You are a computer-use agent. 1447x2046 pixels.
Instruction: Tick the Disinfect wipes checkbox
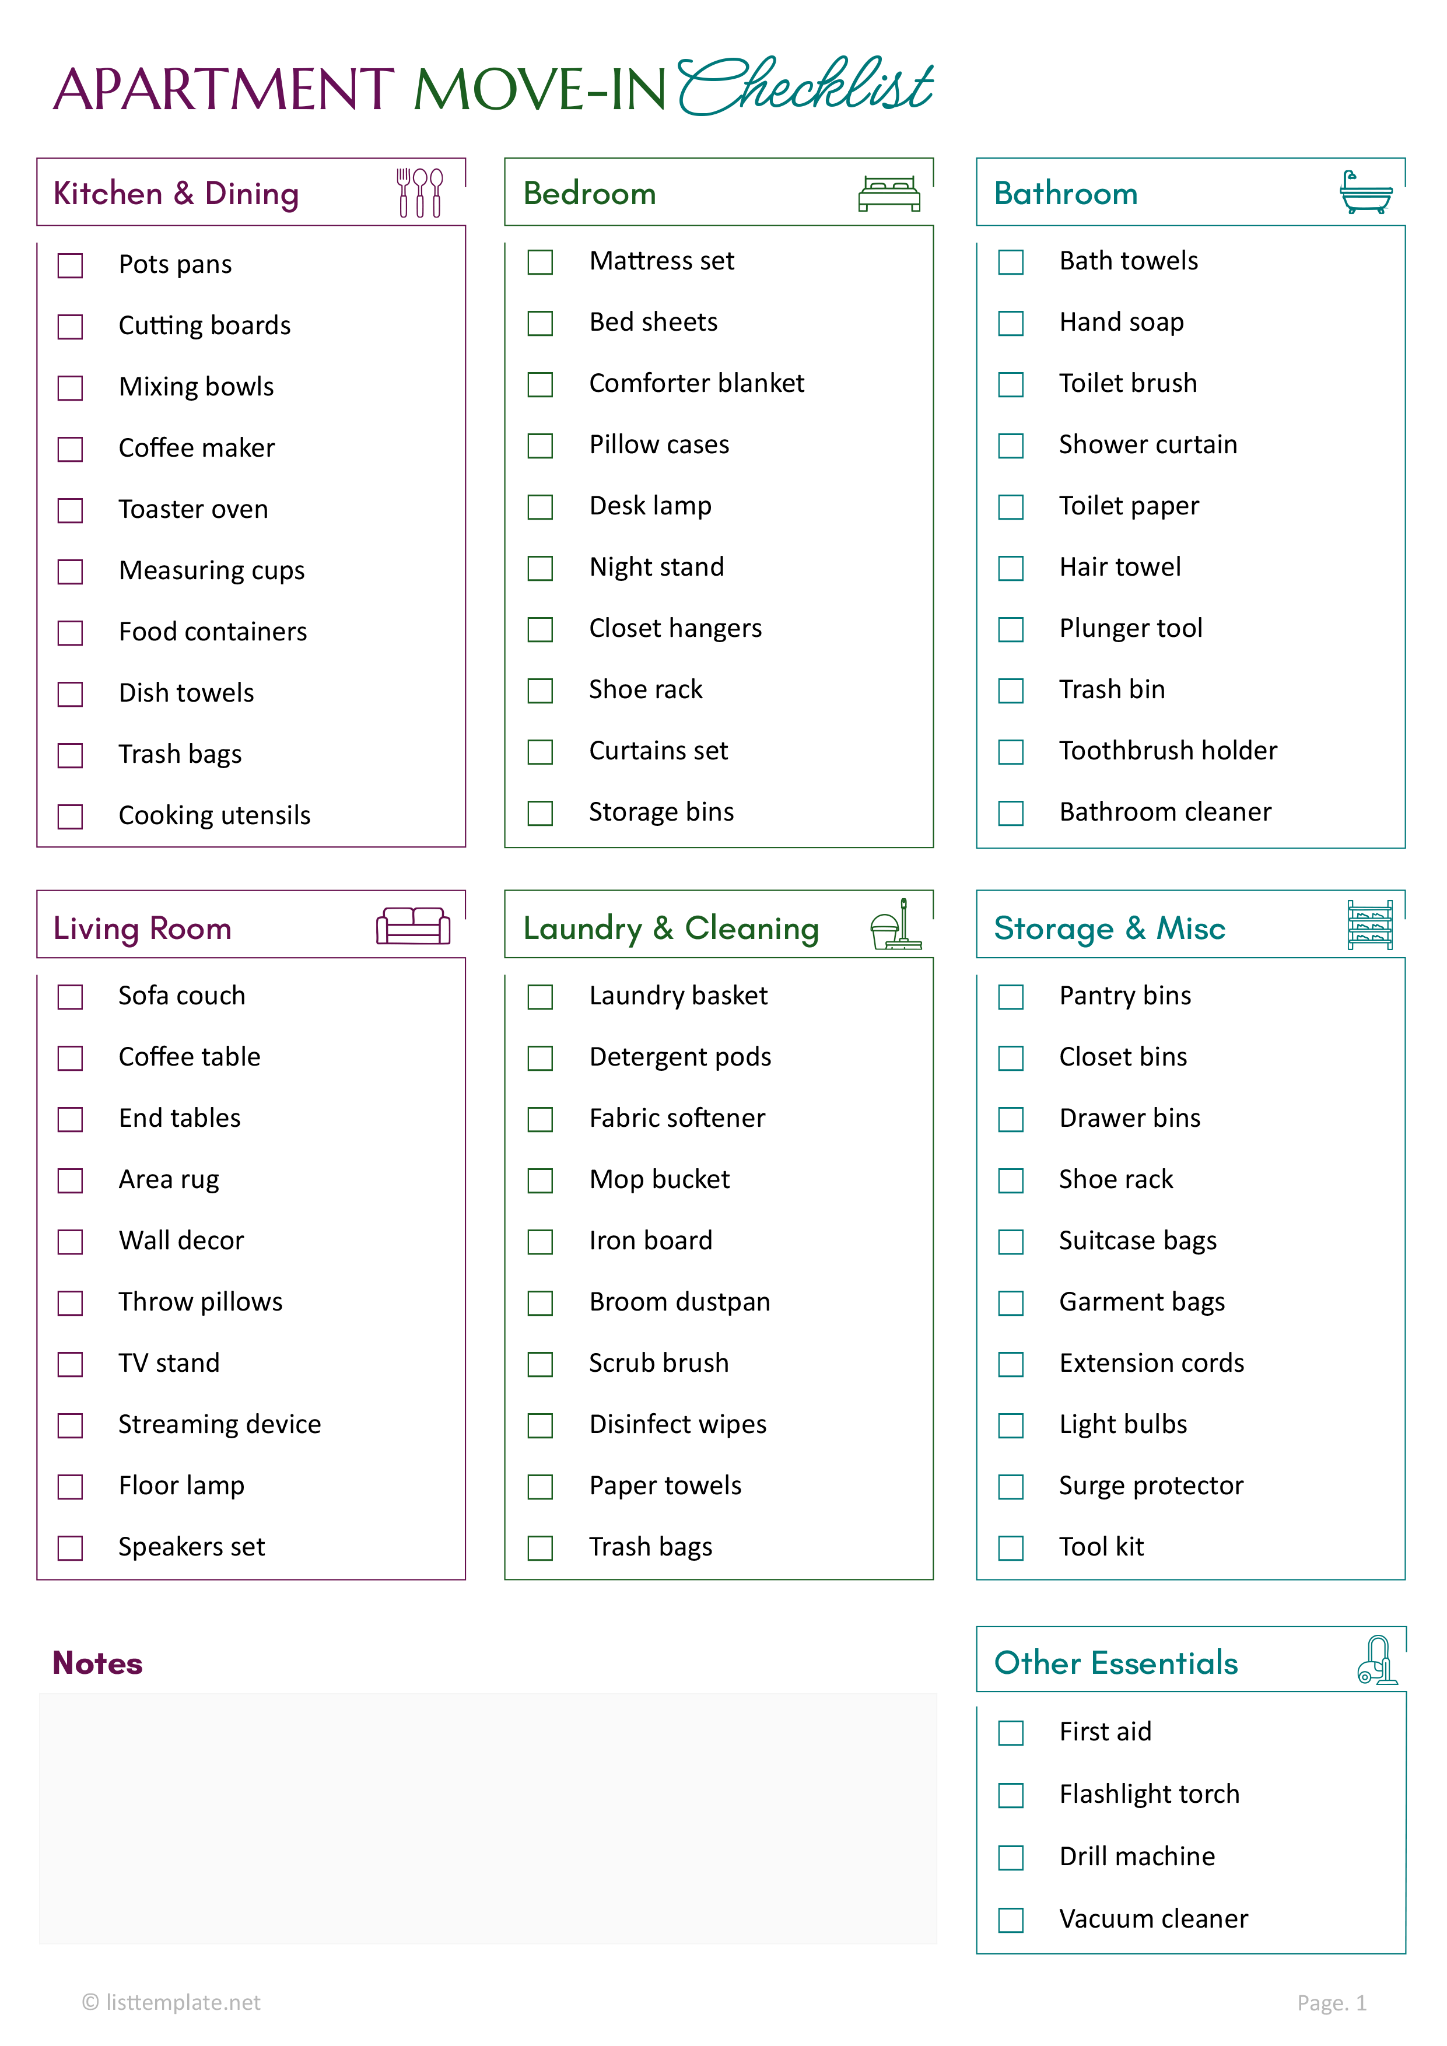pos(540,1426)
